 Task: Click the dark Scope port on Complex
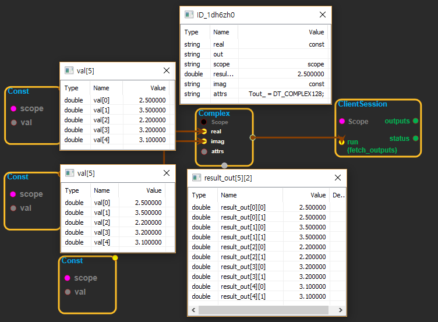coord(204,122)
